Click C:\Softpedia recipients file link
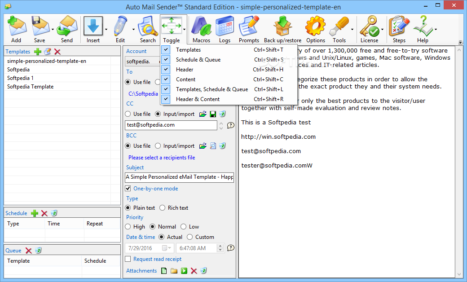The image size is (467, 282). tap(143, 94)
